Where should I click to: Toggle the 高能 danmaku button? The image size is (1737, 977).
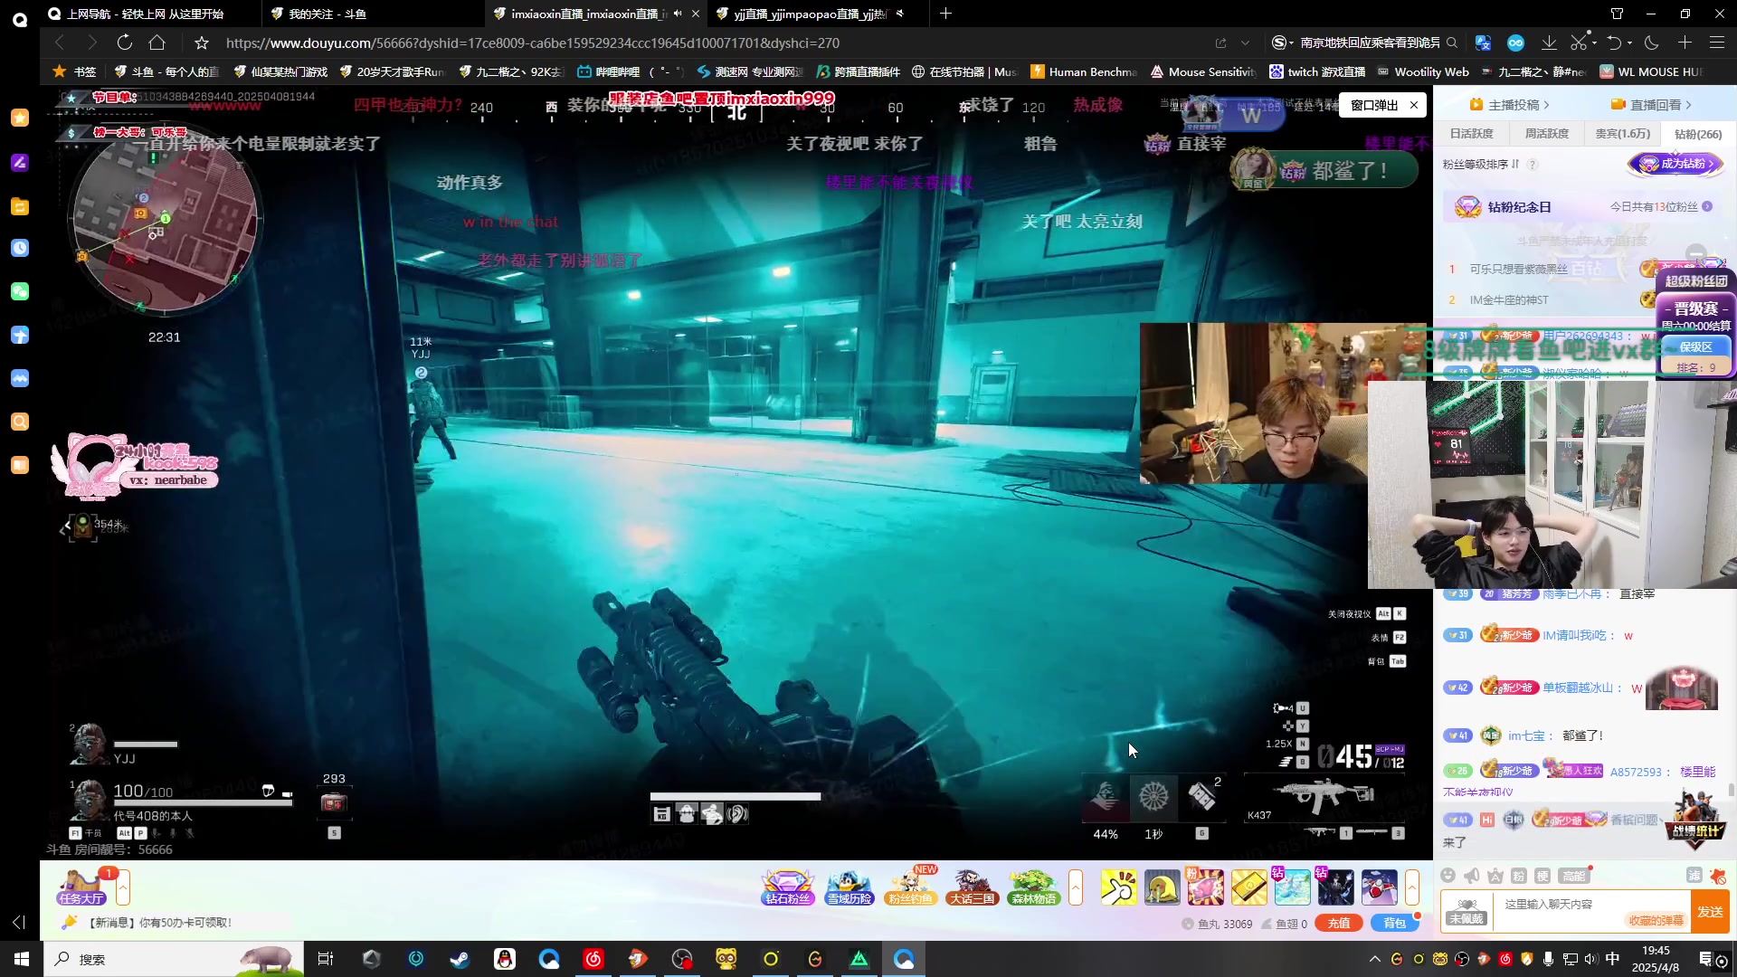click(1574, 876)
